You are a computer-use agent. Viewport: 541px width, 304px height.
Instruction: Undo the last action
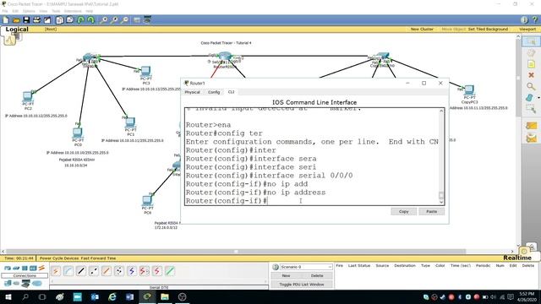(x=80, y=20)
